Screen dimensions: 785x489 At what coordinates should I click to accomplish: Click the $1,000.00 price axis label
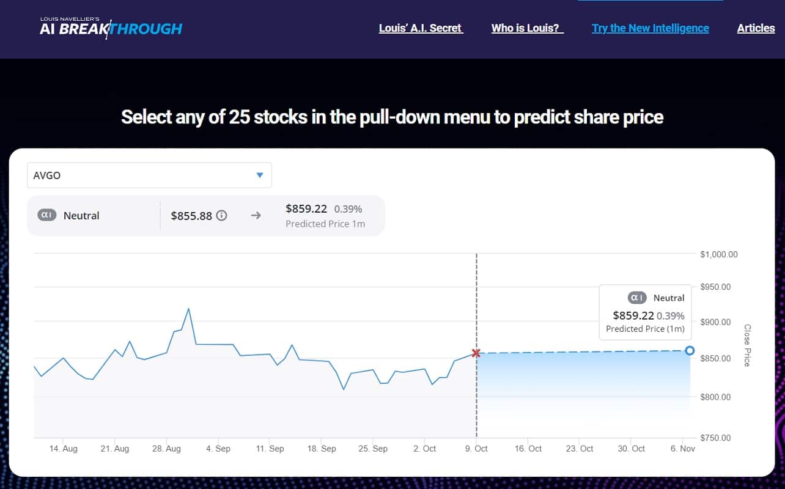click(719, 254)
